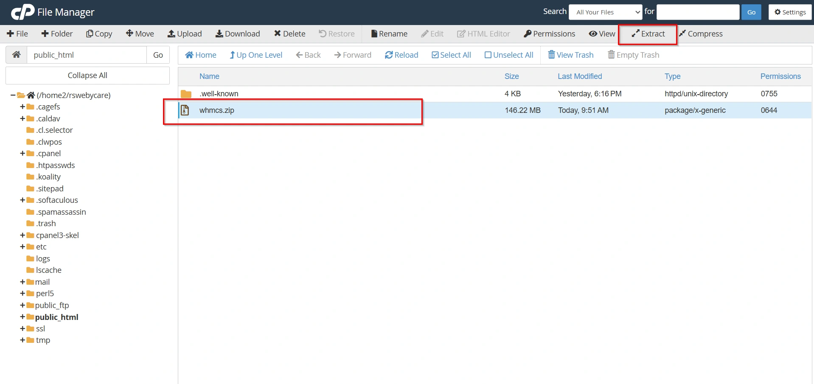
Task: Expand the etc tree folder
Action: 22,247
